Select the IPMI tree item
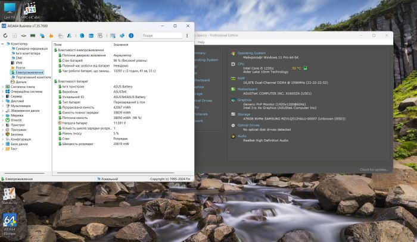This screenshot has width=417, height=242. [x=18, y=63]
